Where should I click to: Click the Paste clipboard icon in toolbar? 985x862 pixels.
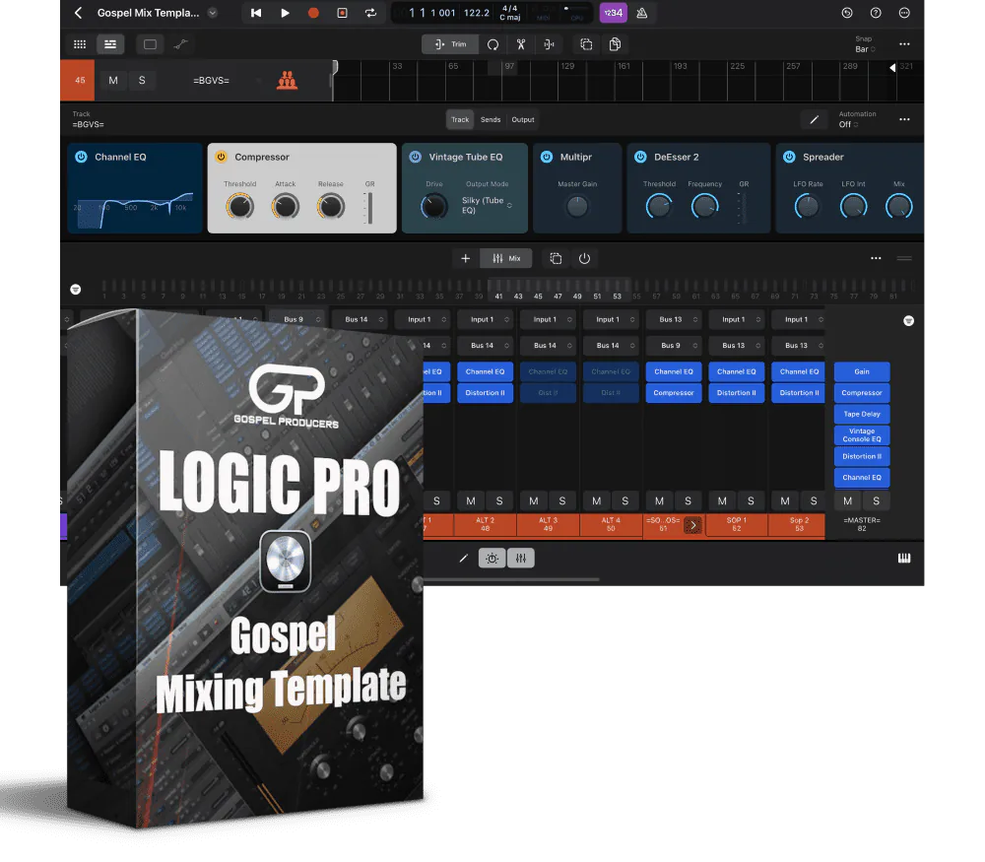point(615,44)
